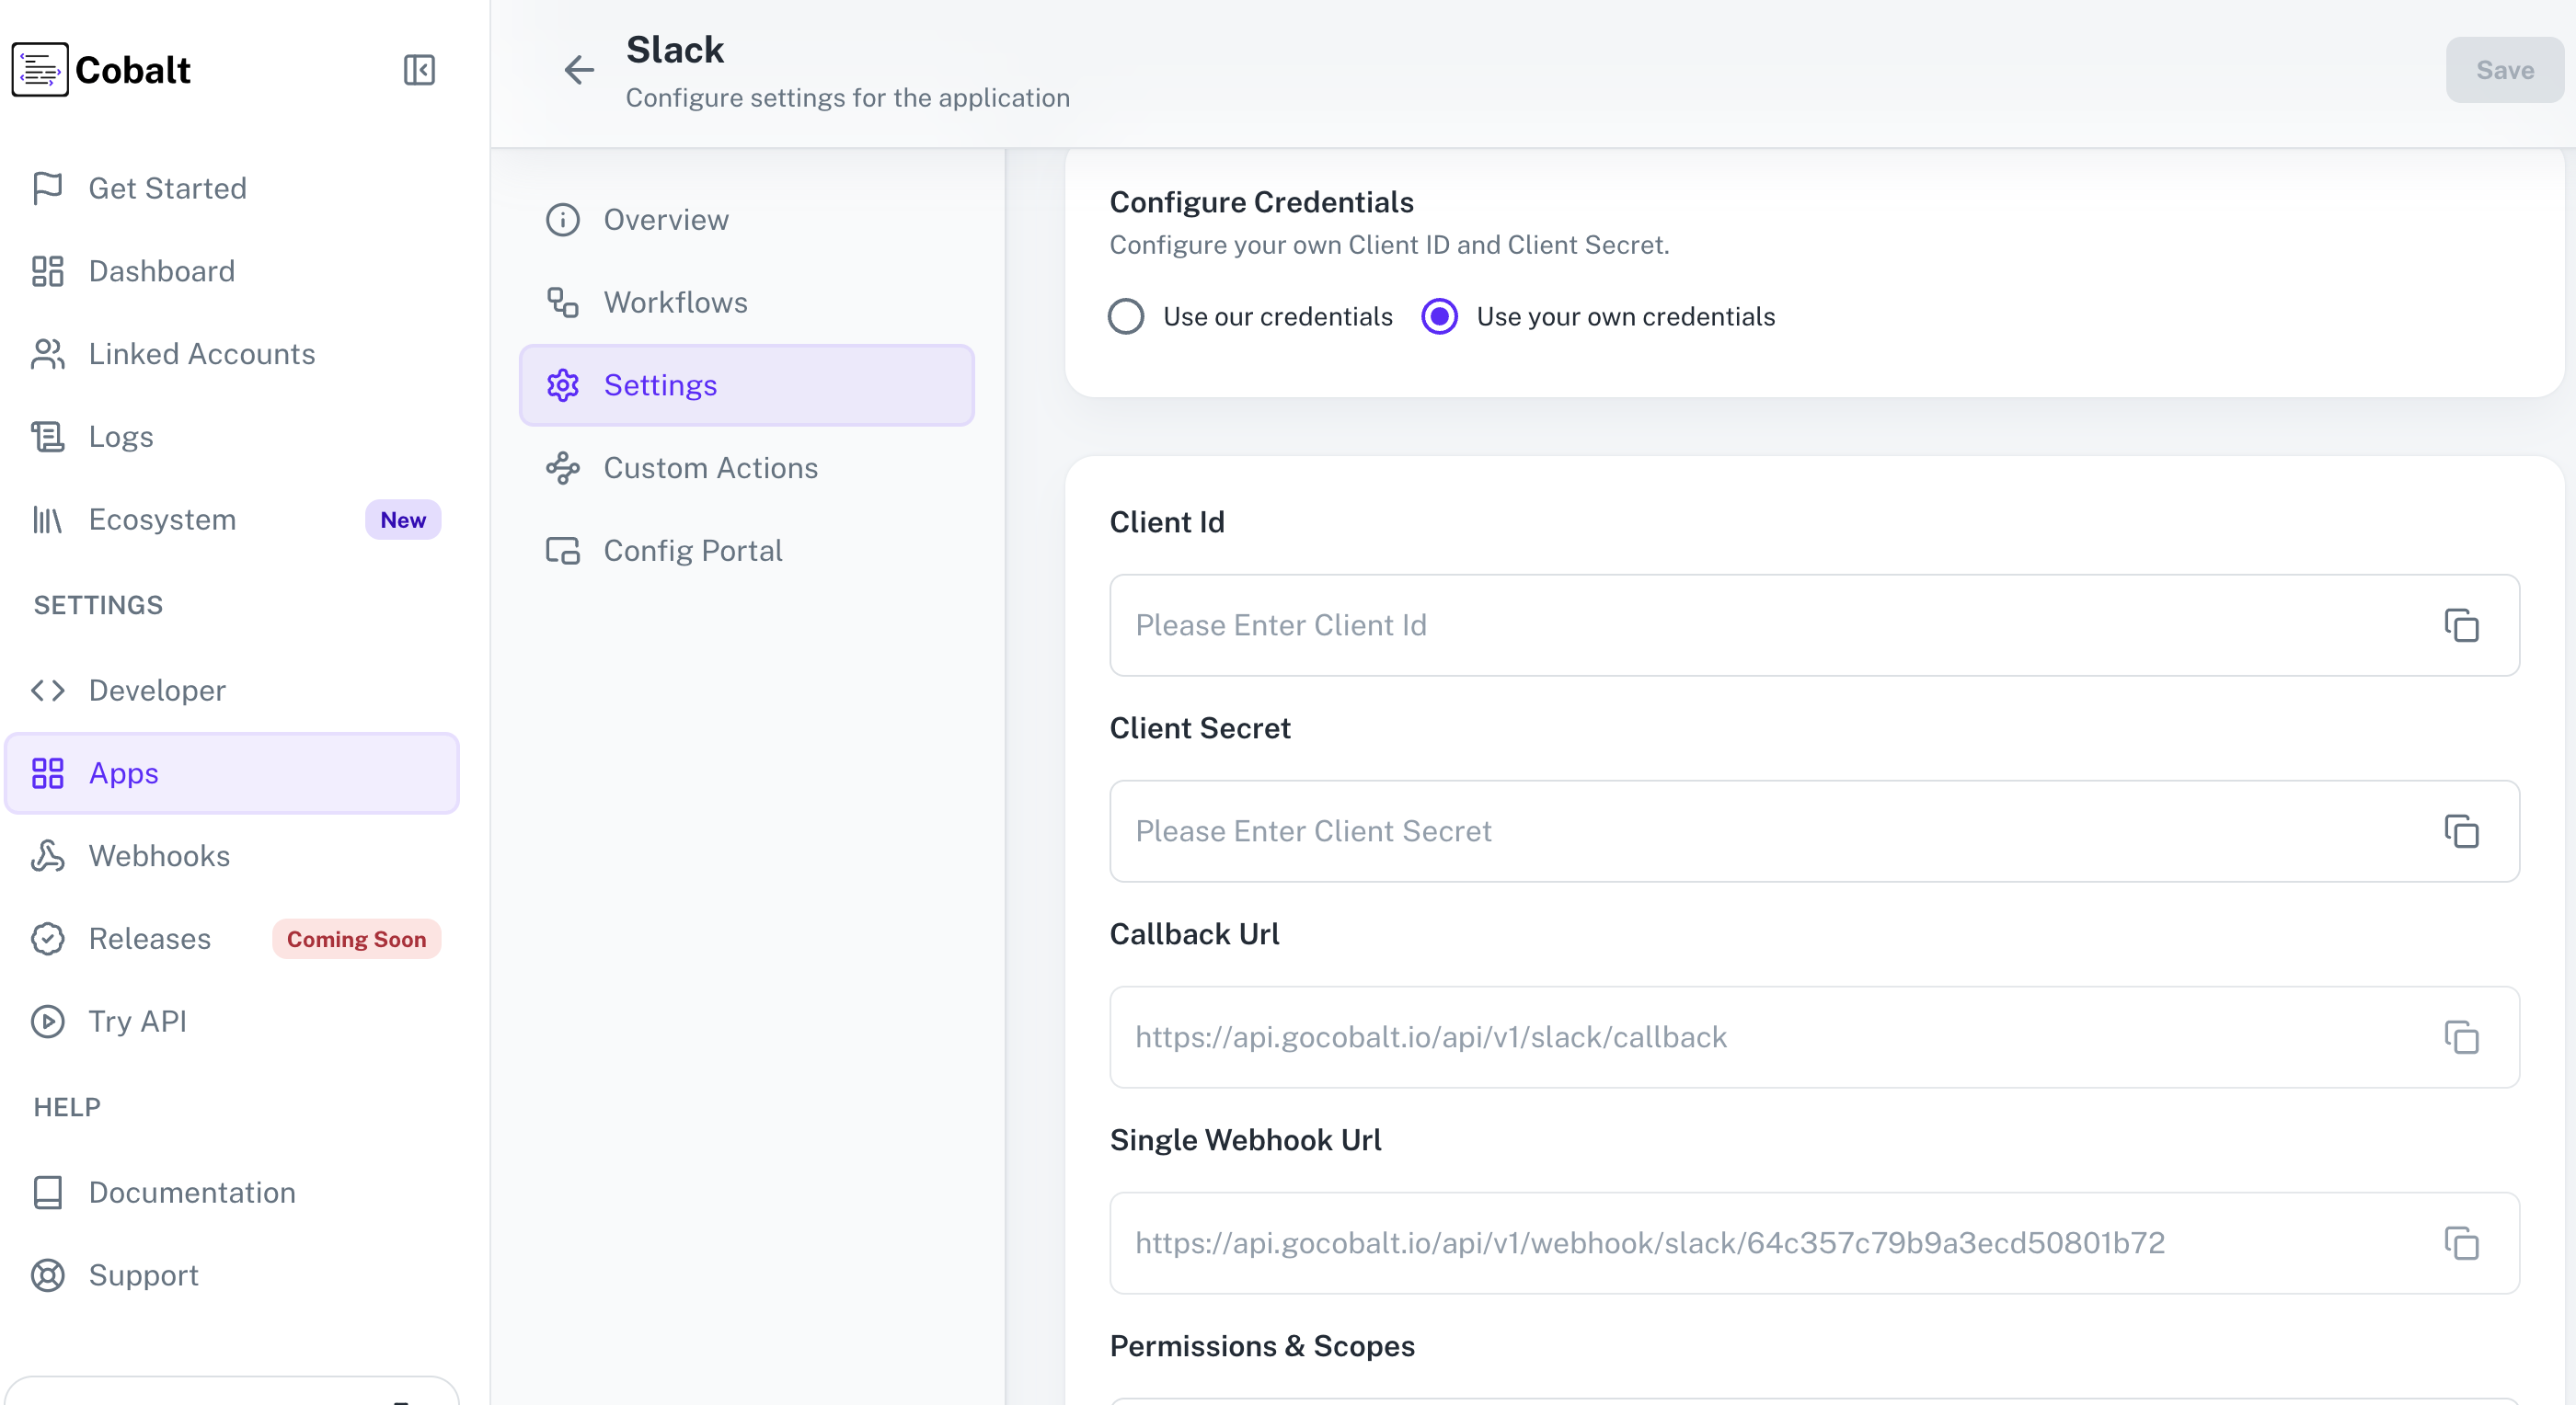This screenshot has width=2576, height=1405.
Task: Open Dashboard from the sidebar
Action: pyautogui.click(x=161, y=271)
